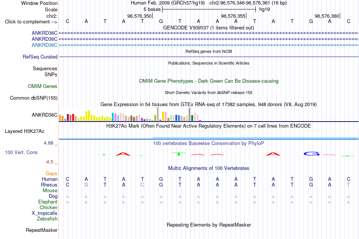Select the X_tropicalis species label
The width and height of the screenshot is (359, 239).
click(45, 213)
